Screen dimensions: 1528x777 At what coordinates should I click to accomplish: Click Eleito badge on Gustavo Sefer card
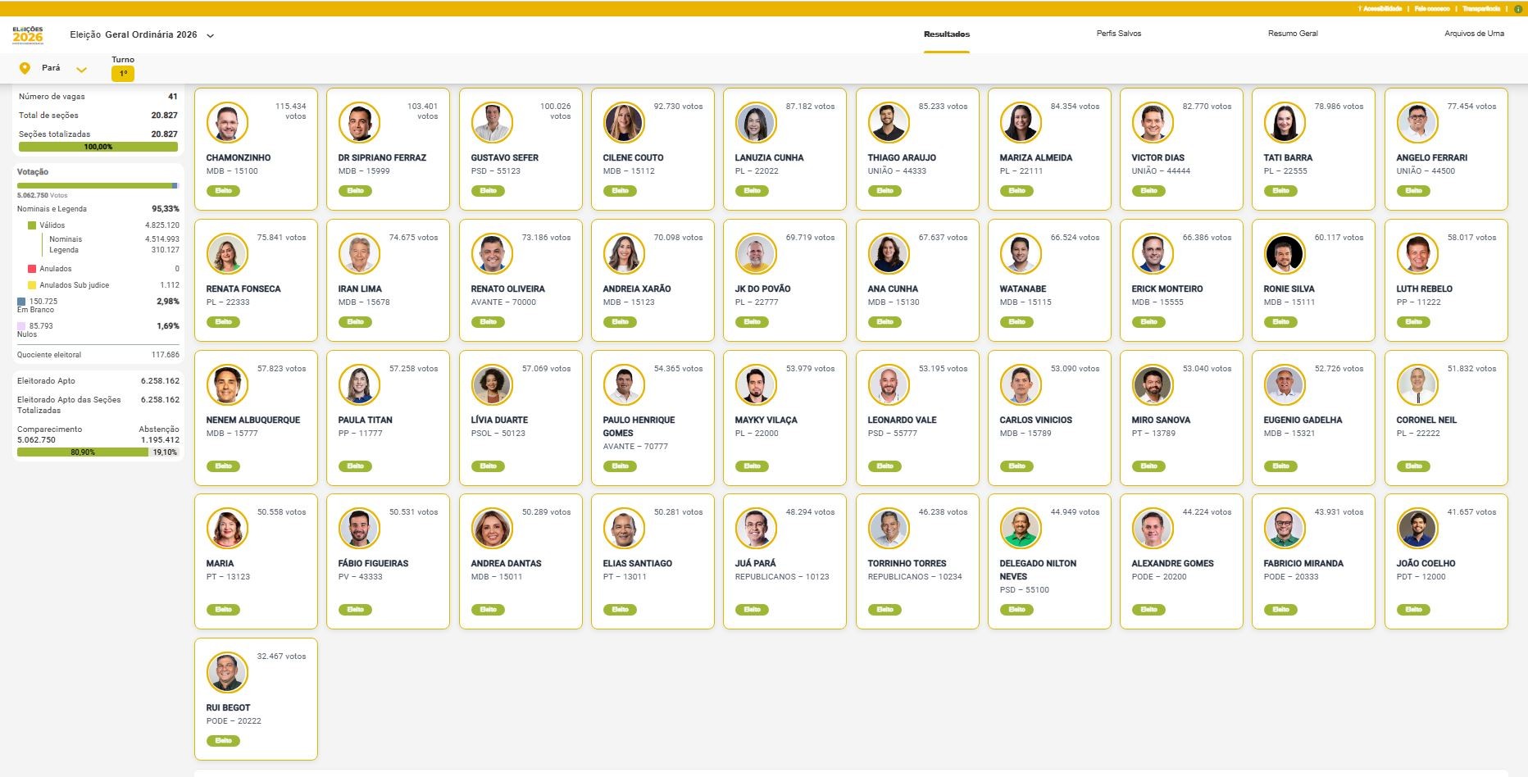point(488,191)
